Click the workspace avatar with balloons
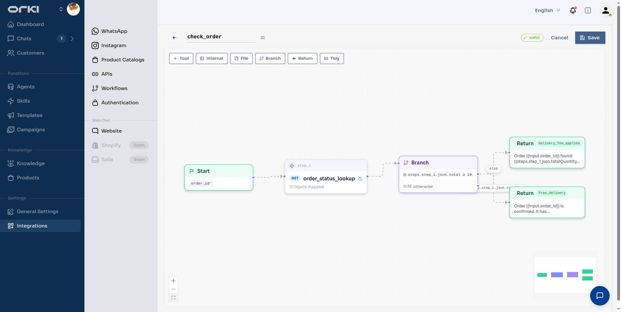Screen dimensions: 621x312 coord(73,9)
